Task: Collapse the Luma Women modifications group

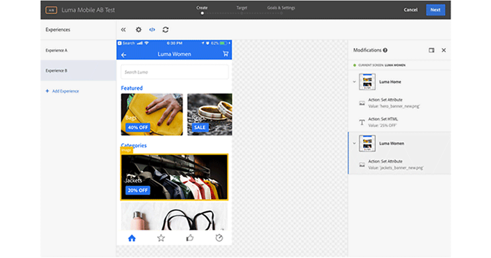Action: 354,143
